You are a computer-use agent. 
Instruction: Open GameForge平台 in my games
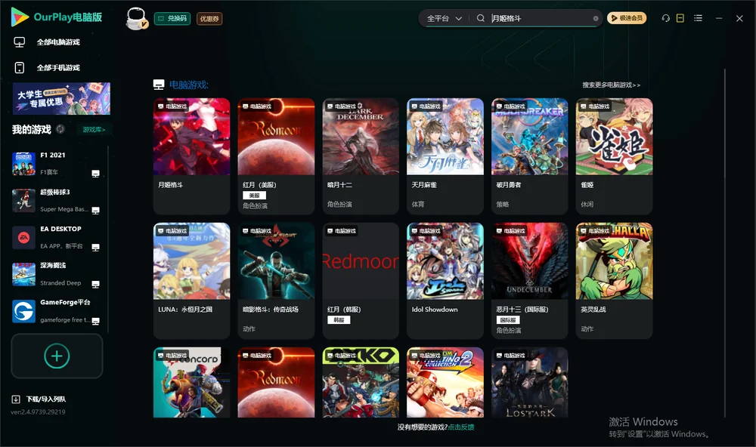[56, 311]
